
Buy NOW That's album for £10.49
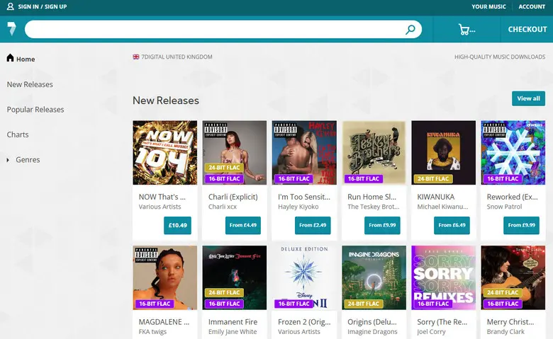pos(176,225)
